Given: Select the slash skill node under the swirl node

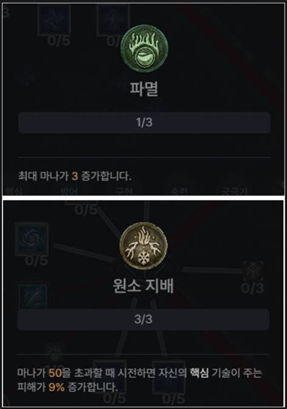Looking at the screenshot, I should (x=33, y=297).
